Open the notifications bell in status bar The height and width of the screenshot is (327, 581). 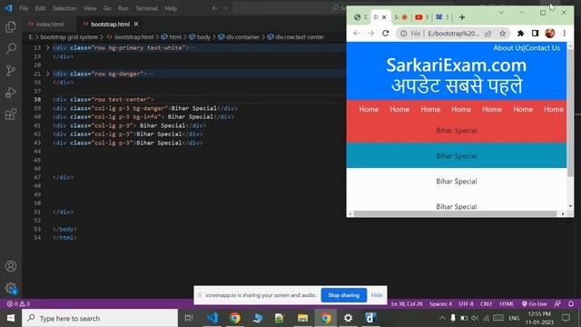tap(571, 303)
